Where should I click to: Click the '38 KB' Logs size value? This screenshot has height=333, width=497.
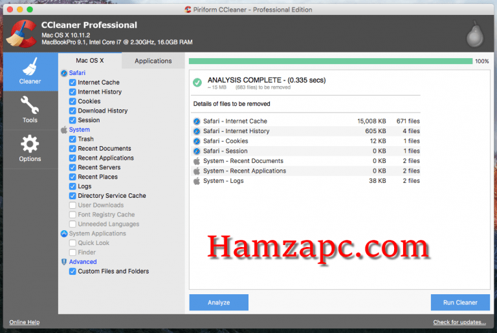[377, 181]
